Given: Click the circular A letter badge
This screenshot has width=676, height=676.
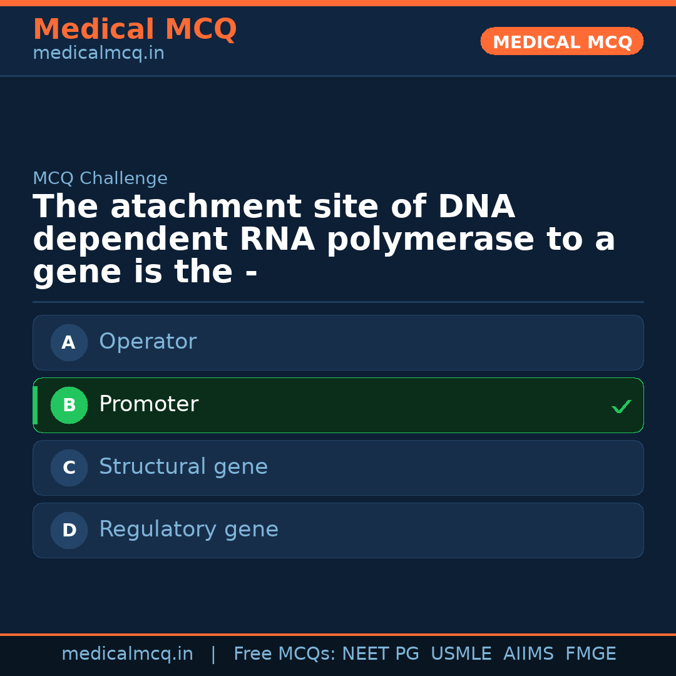Looking at the screenshot, I should 69,342.
